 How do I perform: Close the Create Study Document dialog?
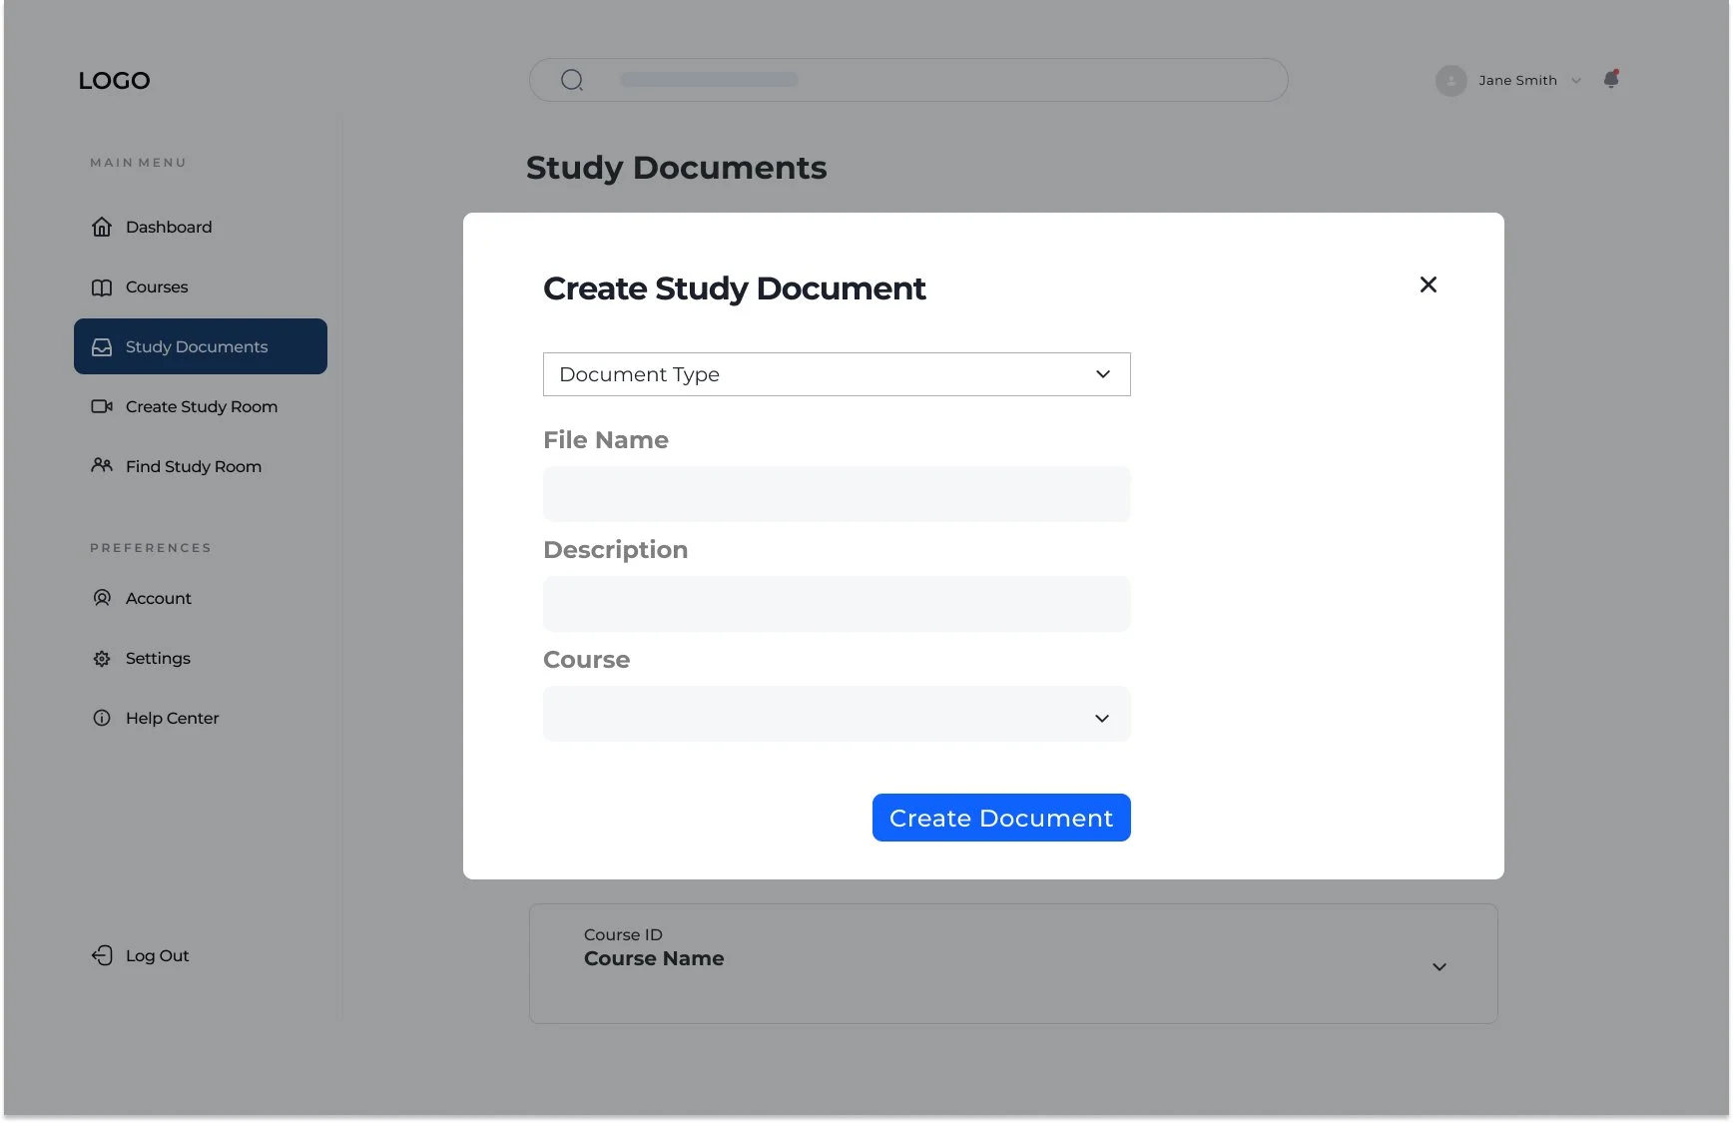[x=1429, y=284]
